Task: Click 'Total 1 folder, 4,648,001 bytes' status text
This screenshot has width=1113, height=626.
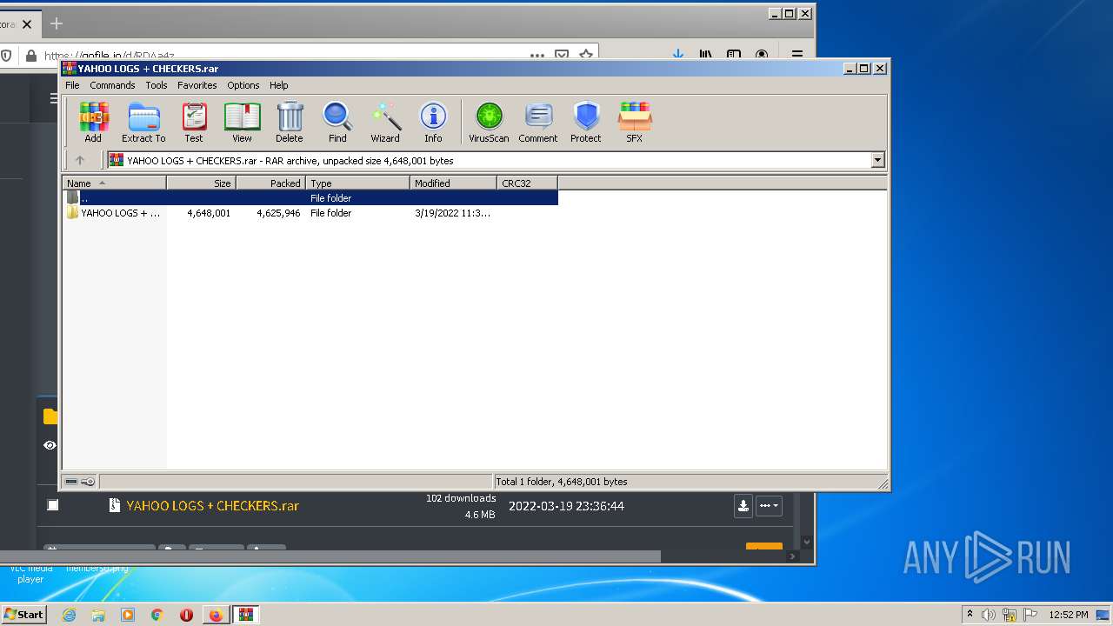Action: (561, 482)
